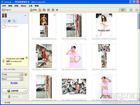Image resolution: width=140 pixels, height=105 pixels.
Task: Click the new folder icon with red star
Action: click(x=40, y=10)
